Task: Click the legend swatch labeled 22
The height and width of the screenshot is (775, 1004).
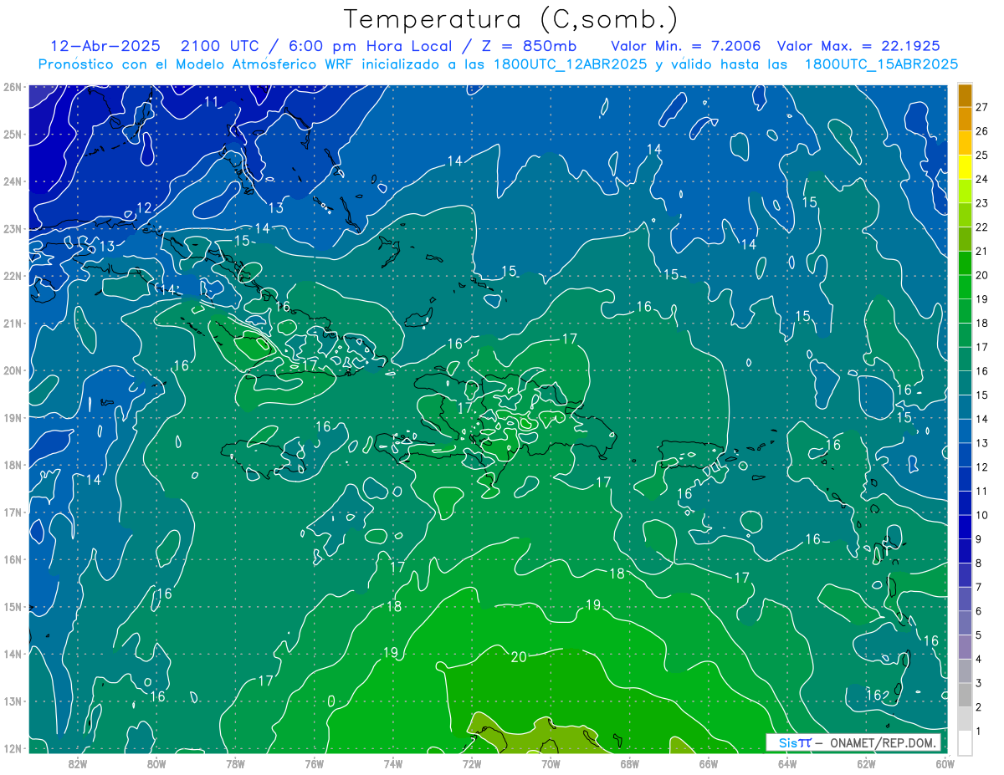Action: (x=965, y=215)
